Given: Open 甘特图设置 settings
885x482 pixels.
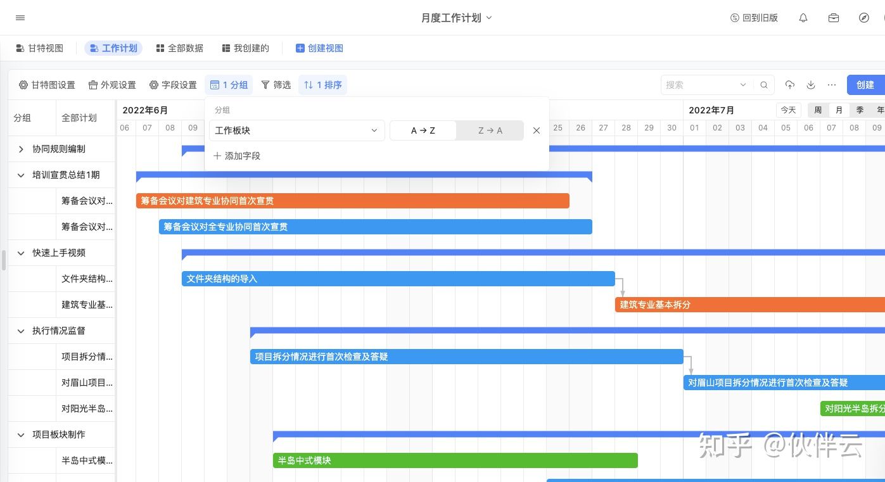Looking at the screenshot, I should [x=47, y=85].
